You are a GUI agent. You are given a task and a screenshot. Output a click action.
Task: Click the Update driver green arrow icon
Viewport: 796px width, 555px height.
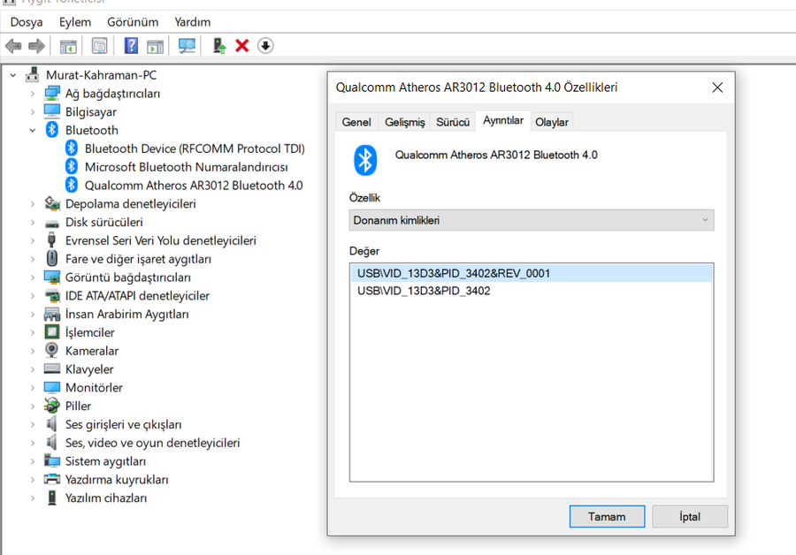click(219, 46)
